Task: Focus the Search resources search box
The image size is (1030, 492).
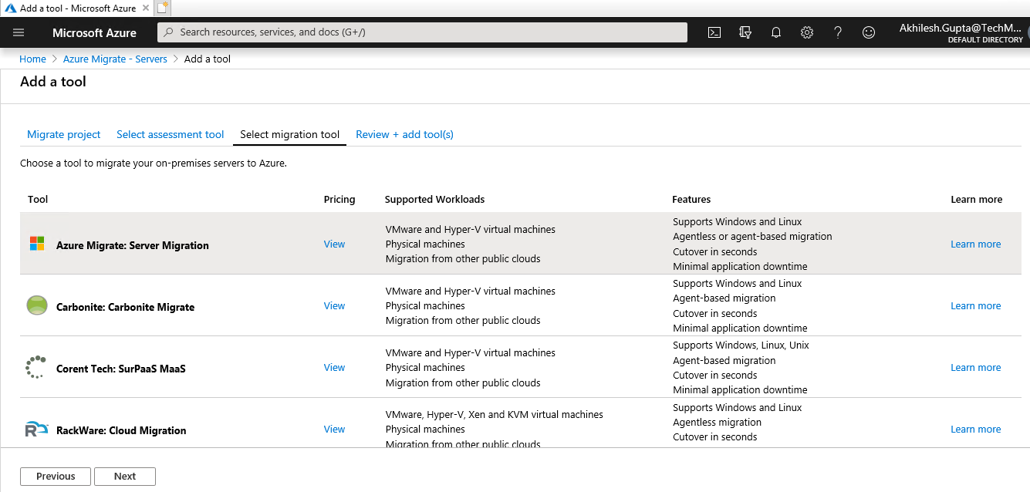Action: (422, 32)
